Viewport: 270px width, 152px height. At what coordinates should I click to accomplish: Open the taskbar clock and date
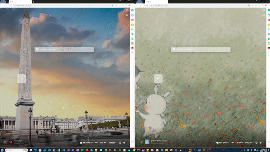tap(264, 150)
